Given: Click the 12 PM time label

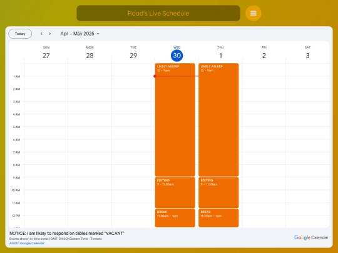Looking at the screenshot, I should 16,216.
